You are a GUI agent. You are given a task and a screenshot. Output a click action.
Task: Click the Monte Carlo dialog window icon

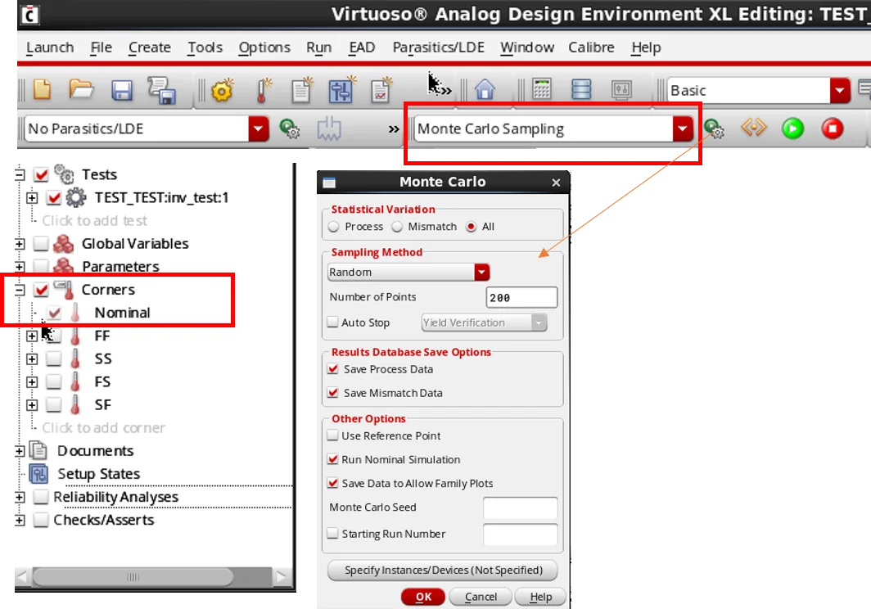point(329,183)
